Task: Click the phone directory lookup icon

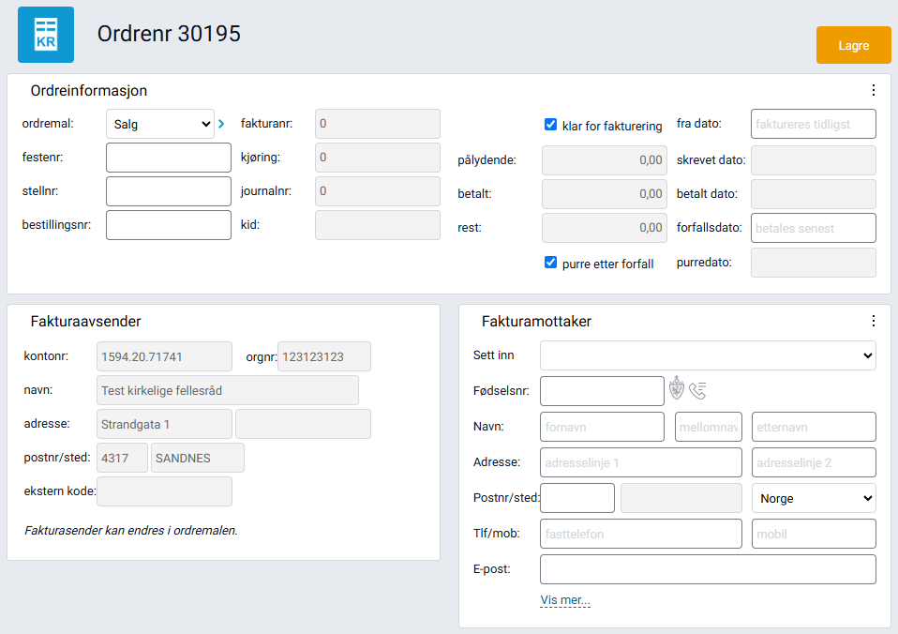Action: click(697, 390)
